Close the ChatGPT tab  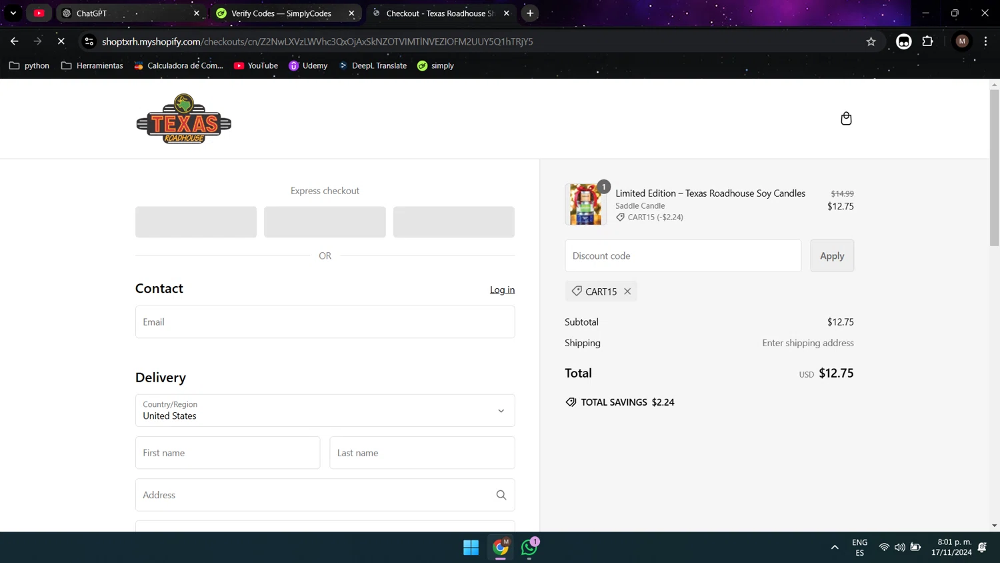click(197, 13)
